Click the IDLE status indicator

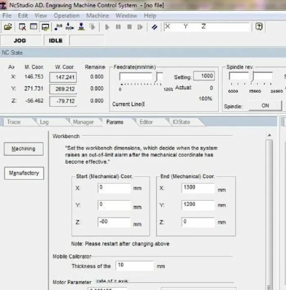point(56,40)
